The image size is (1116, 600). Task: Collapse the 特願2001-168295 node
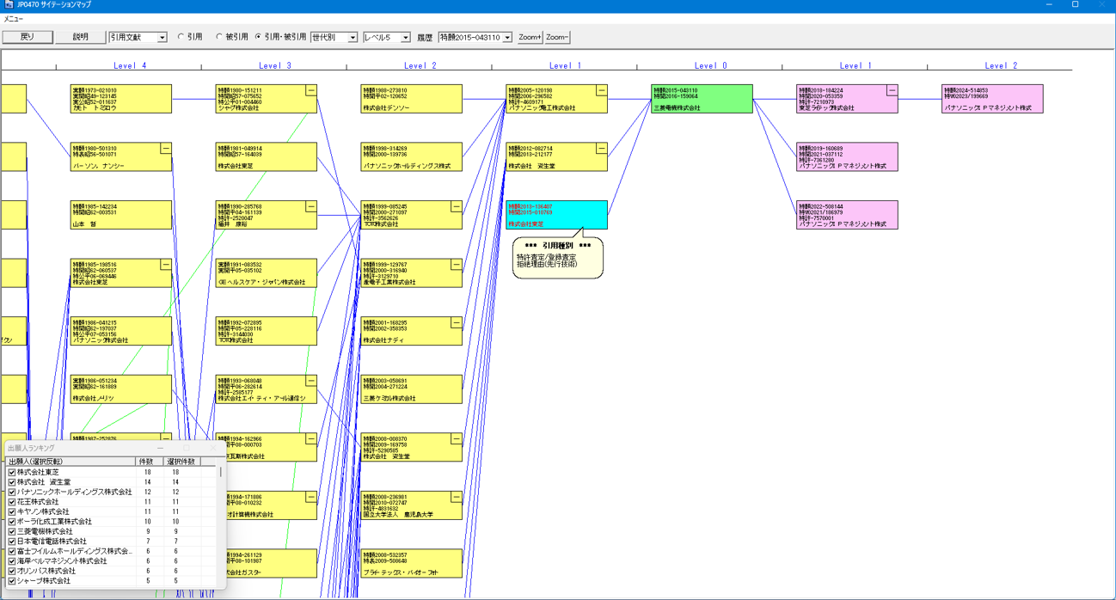point(456,323)
